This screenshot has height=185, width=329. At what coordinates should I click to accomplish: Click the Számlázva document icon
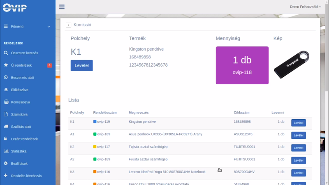[6, 114]
